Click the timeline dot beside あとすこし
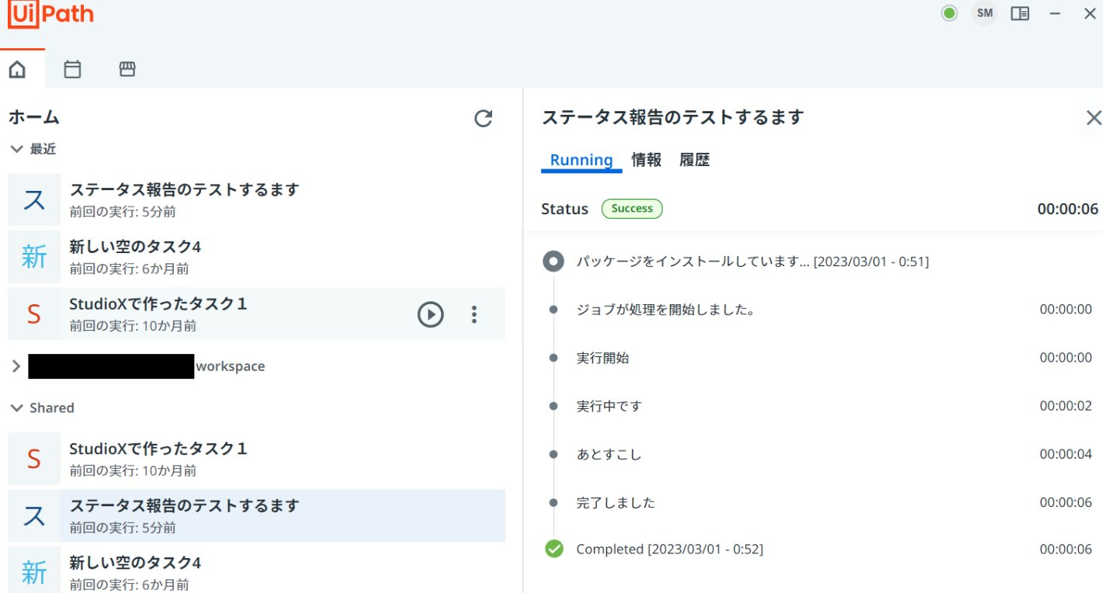 553,454
